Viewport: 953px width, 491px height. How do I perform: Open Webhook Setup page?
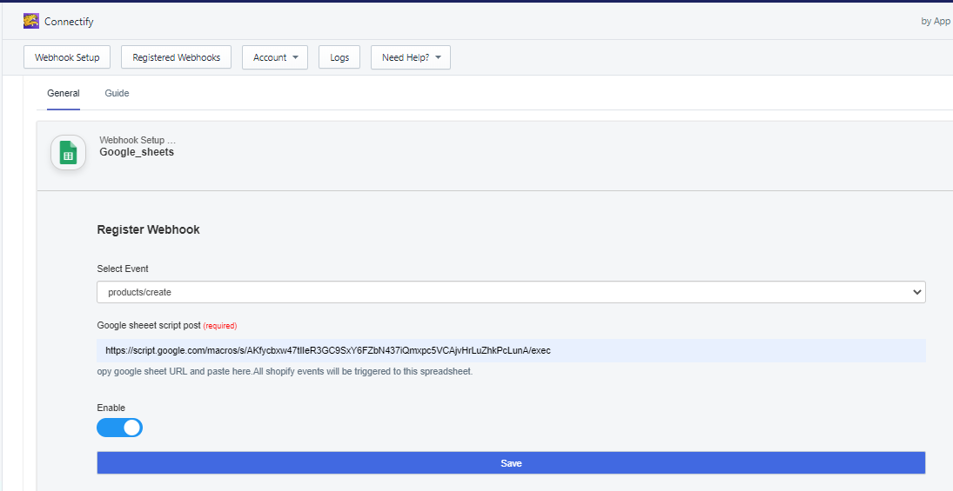67,57
